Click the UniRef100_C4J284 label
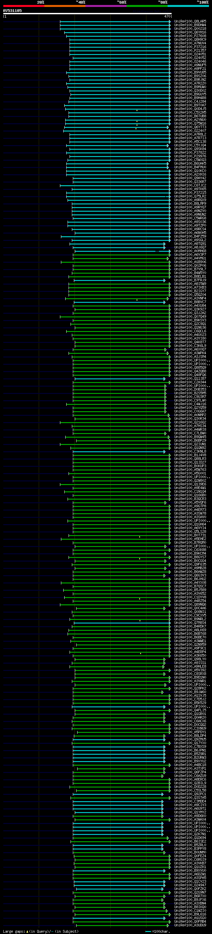 (x=190, y=101)
